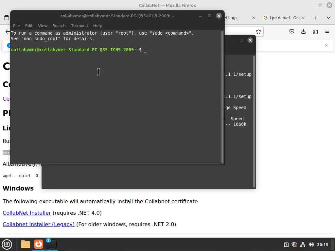
Task: Expand the list all tabs chevron
Action: pyautogui.click(x=328, y=18)
